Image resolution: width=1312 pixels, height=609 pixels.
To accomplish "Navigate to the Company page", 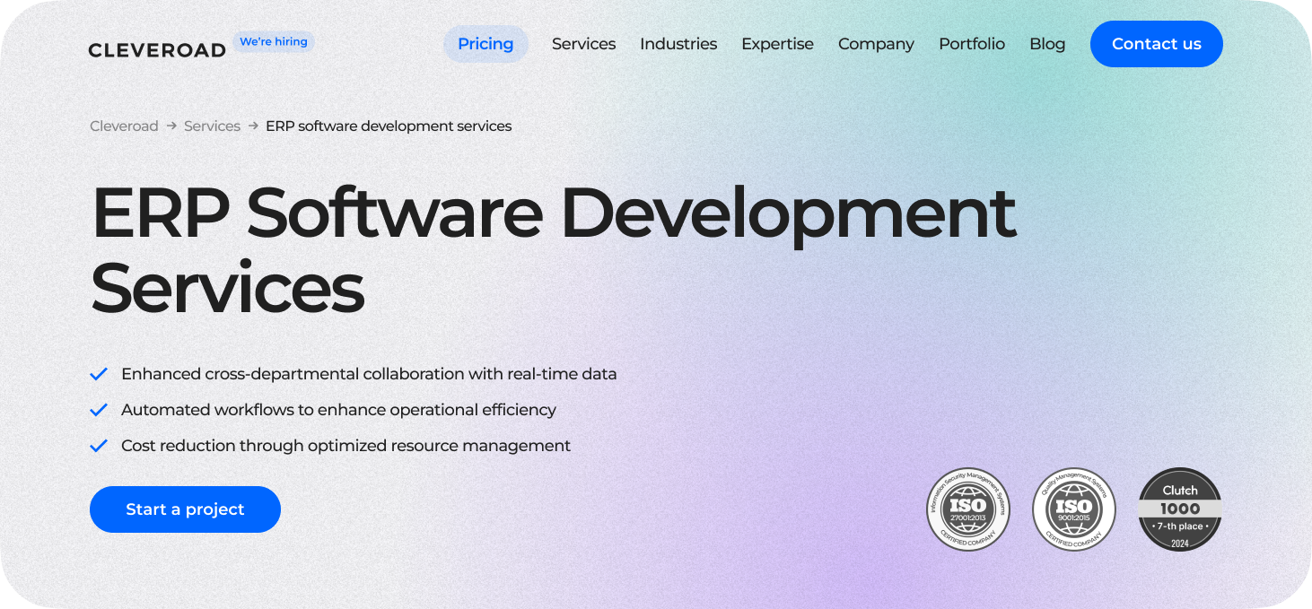I will [x=876, y=43].
